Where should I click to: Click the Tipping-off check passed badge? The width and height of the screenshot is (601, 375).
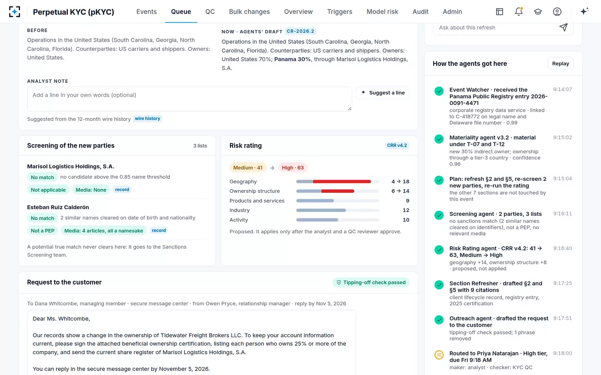[371, 282]
